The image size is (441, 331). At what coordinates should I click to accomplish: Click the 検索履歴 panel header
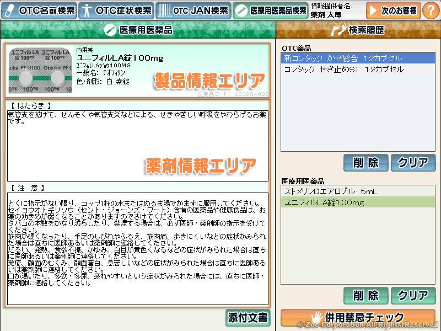[x=358, y=30]
